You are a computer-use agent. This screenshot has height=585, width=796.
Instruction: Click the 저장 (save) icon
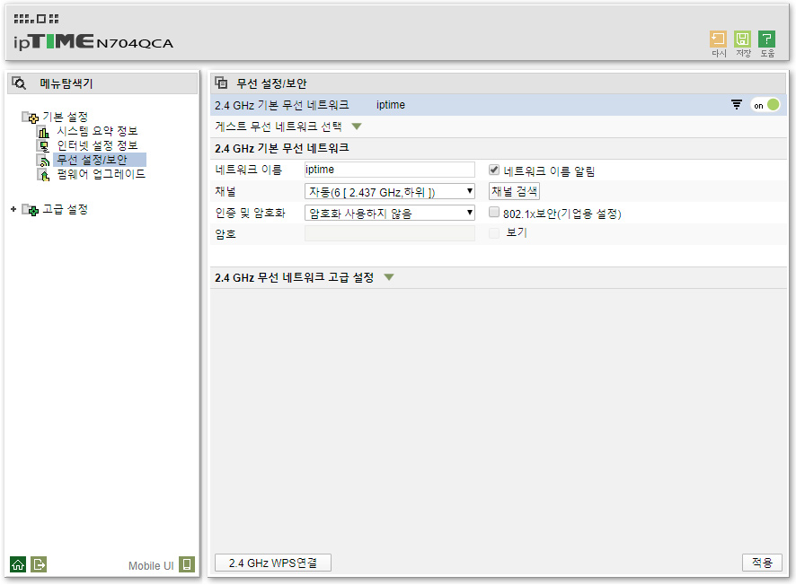[x=742, y=39]
